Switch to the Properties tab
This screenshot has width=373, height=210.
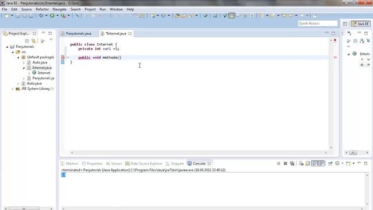[92, 163]
